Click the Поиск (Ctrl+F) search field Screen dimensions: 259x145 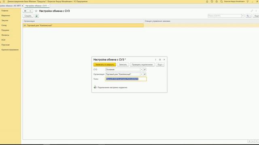225,16
